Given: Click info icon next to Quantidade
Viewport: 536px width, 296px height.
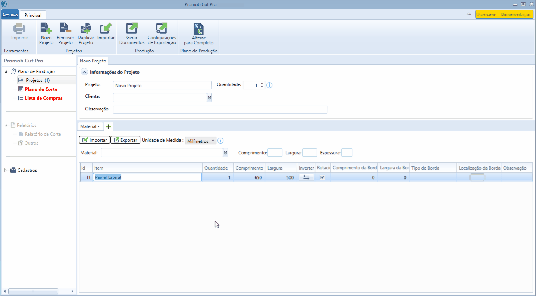Looking at the screenshot, I should 269,85.
